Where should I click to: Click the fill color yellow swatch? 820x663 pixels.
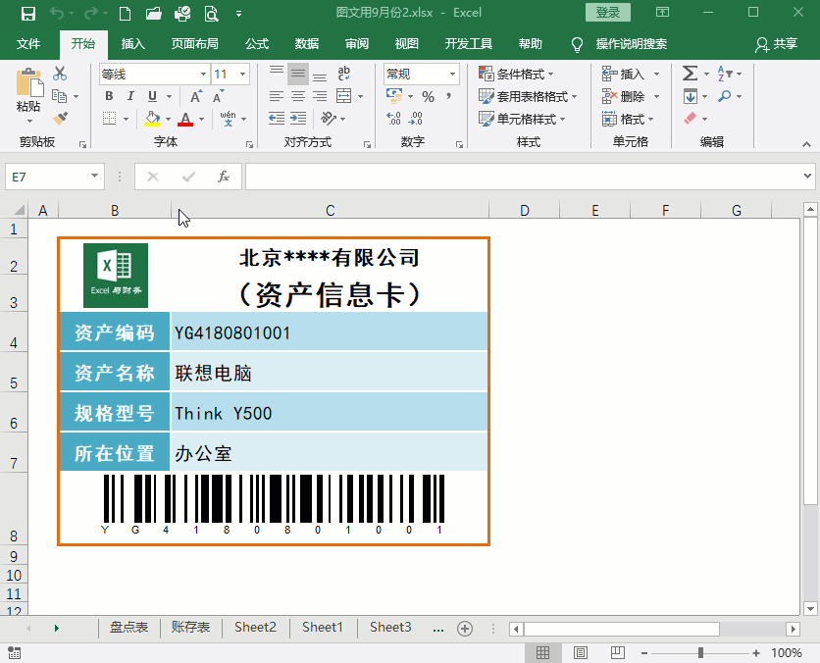[x=152, y=120]
